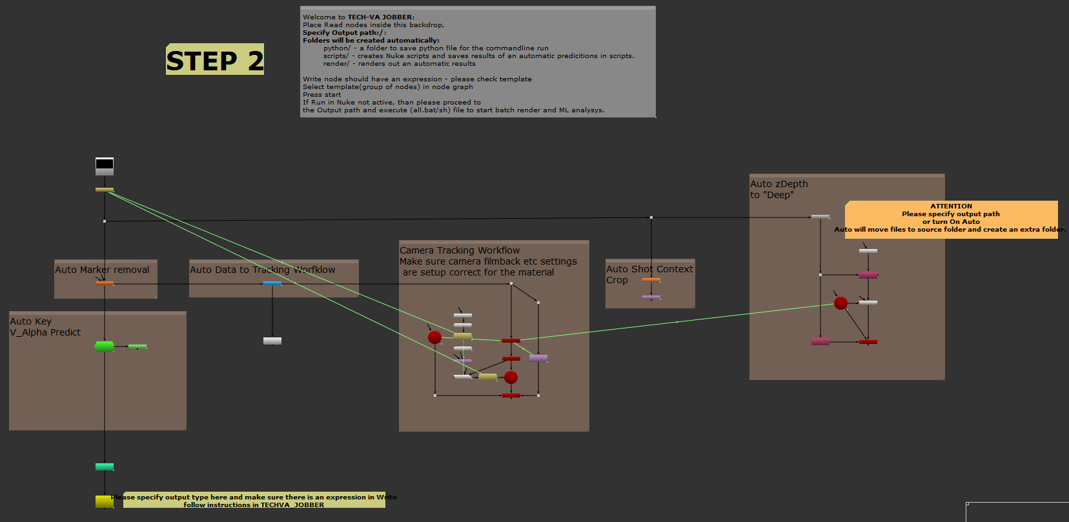Select the green hexagonal node in Auto Key
Image resolution: width=1069 pixels, height=522 pixels.
pos(105,346)
